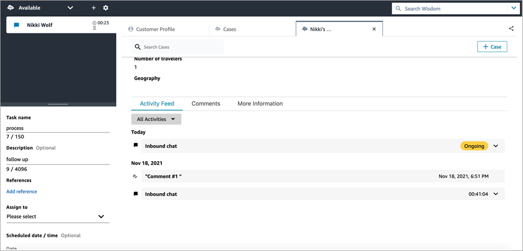Image resolution: width=523 pixels, height=251 pixels.
Task: Click the plus icon in top bar
Action: (x=94, y=8)
